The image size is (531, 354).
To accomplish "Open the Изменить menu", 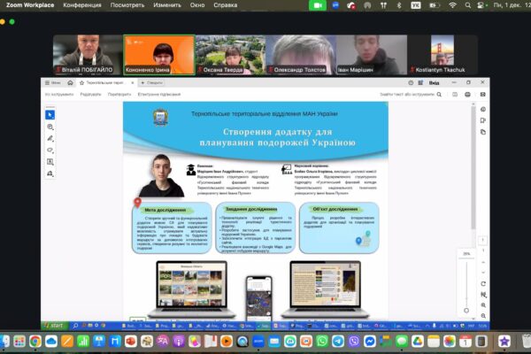I will pos(167,5).
